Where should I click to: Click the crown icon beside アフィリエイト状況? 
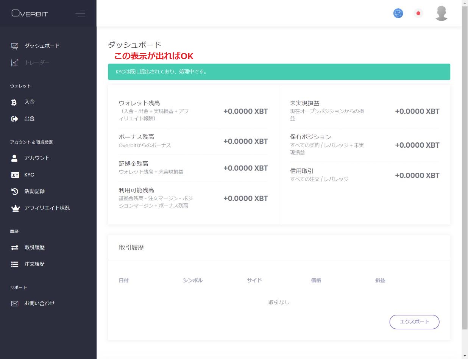[15, 208]
